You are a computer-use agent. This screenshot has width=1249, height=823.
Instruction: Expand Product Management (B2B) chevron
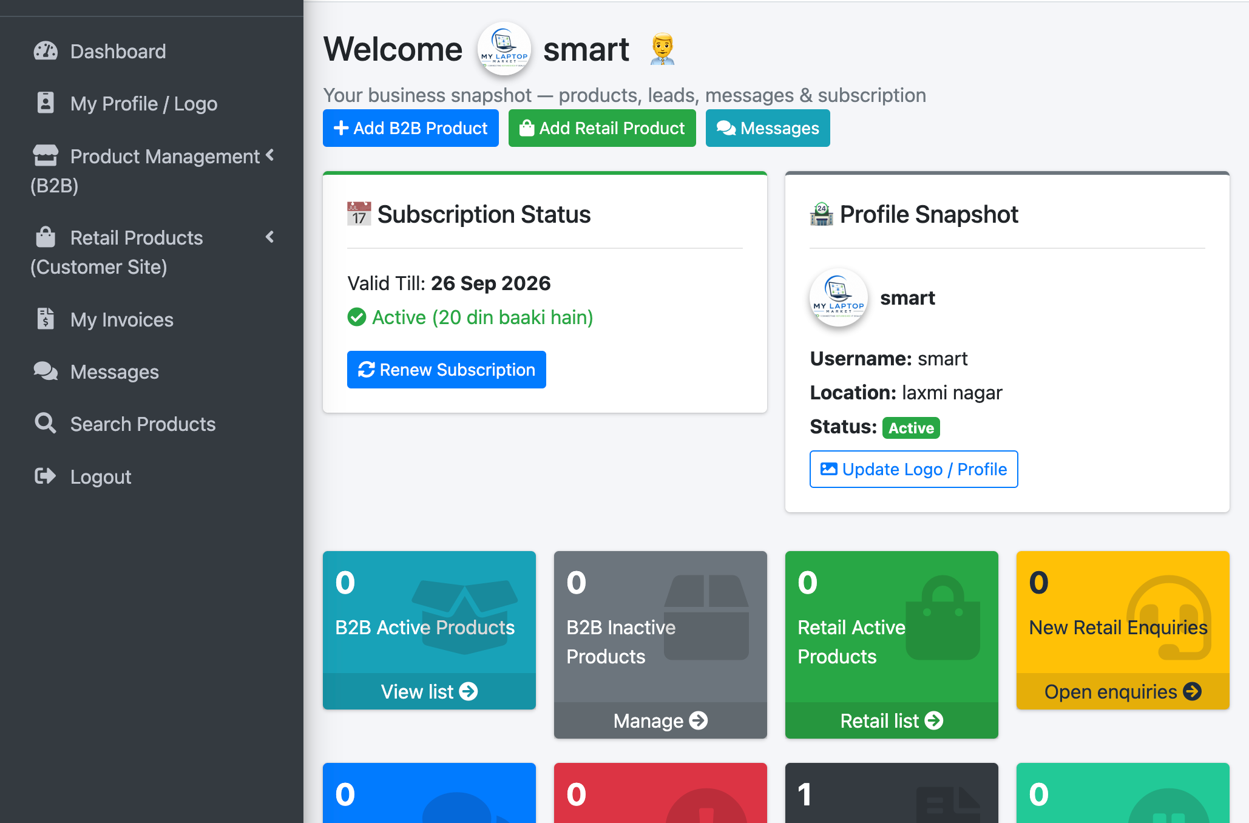click(x=270, y=155)
